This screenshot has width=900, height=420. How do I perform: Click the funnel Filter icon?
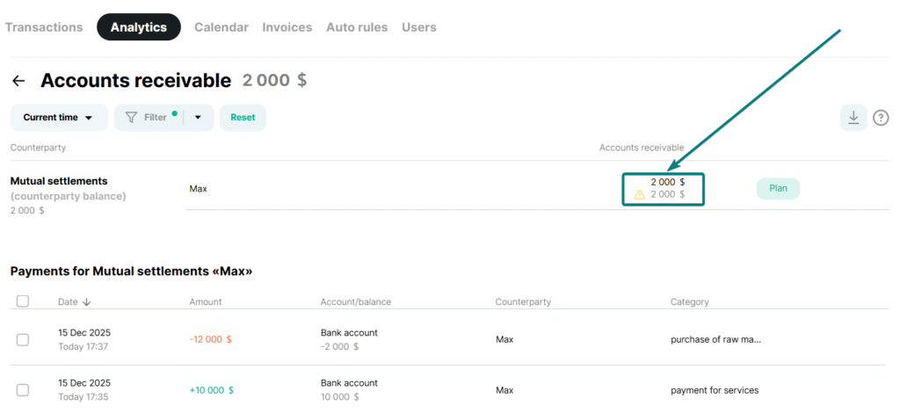tap(131, 118)
